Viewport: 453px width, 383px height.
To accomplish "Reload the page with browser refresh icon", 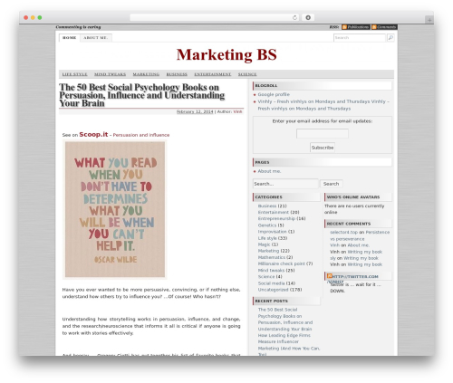I will 294,17.
